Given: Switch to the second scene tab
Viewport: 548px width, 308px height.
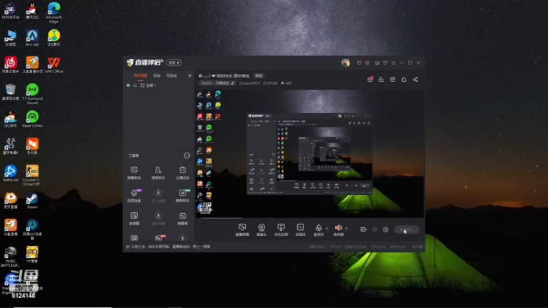Looking at the screenshot, I should pyautogui.click(x=157, y=76).
